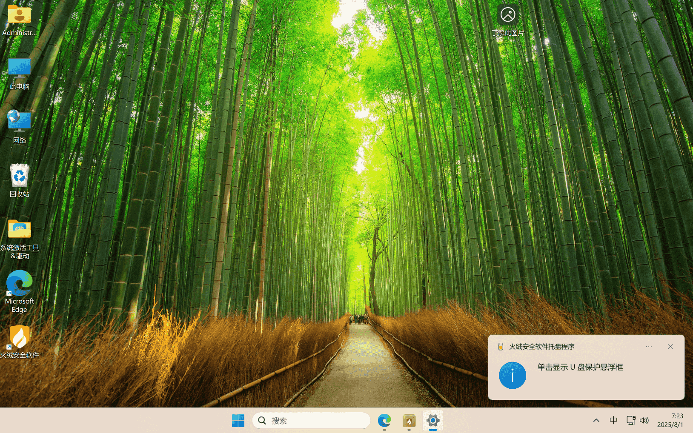This screenshot has height=433, width=693.
Task: Open the network status tray icon
Action: (631, 420)
